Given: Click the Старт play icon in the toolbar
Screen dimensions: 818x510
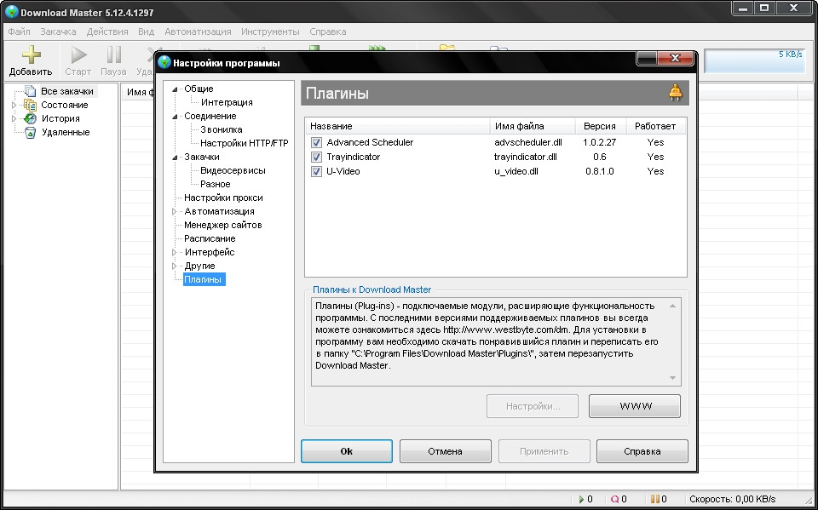Looking at the screenshot, I should pyautogui.click(x=78, y=54).
